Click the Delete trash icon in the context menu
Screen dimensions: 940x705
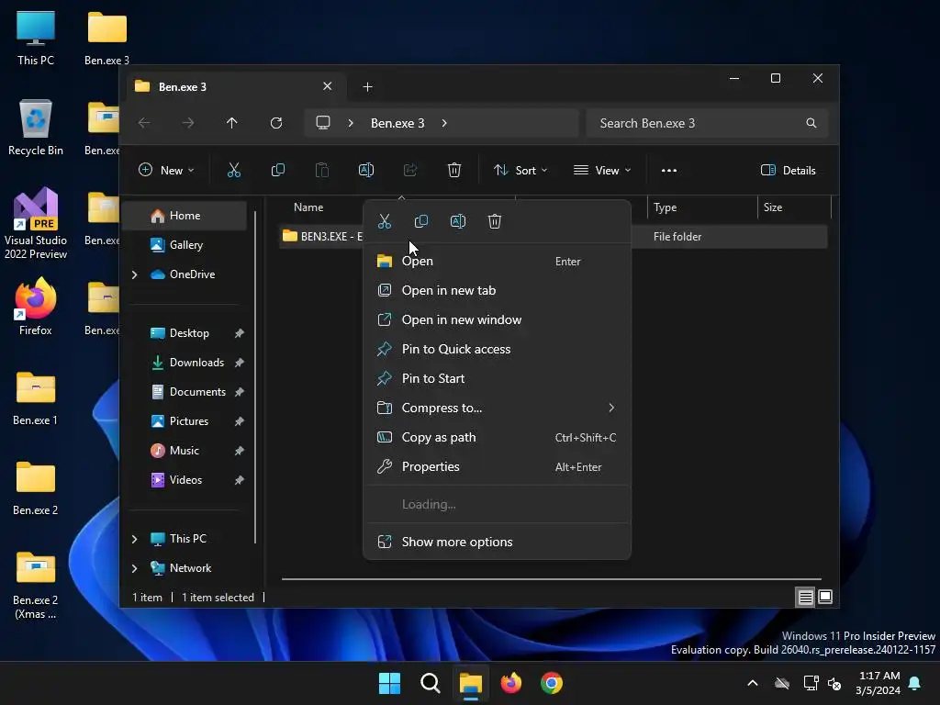click(x=495, y=221)
